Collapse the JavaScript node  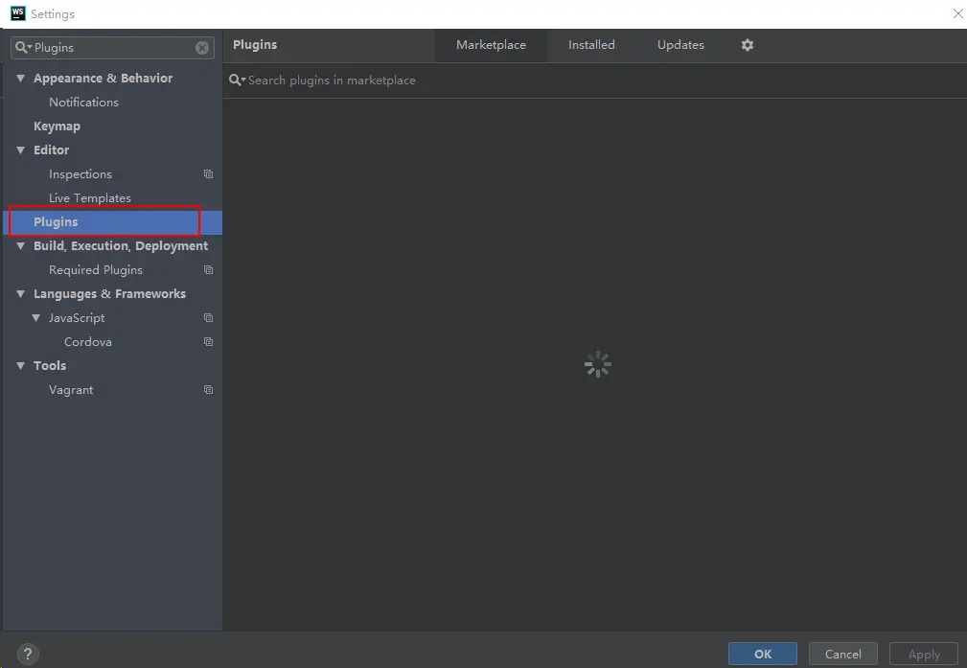click(x=35, y=318)
